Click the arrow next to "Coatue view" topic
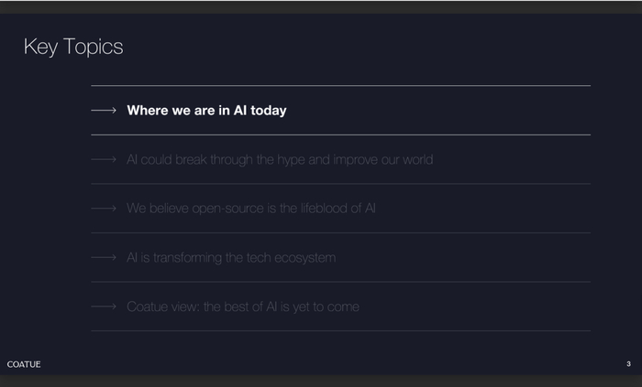The image size is (642, 387). point(104,306)
